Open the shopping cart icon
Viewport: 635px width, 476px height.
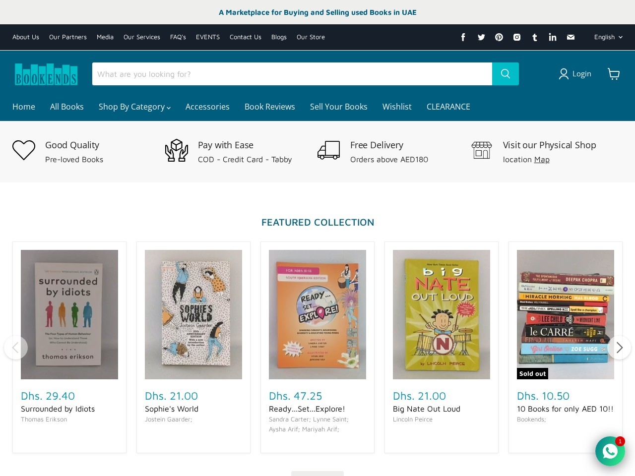point(614,74)
